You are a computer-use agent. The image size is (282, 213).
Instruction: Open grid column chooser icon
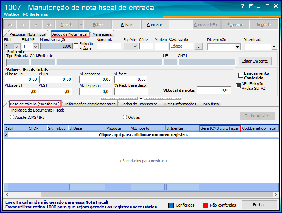[x=6, y=128]
